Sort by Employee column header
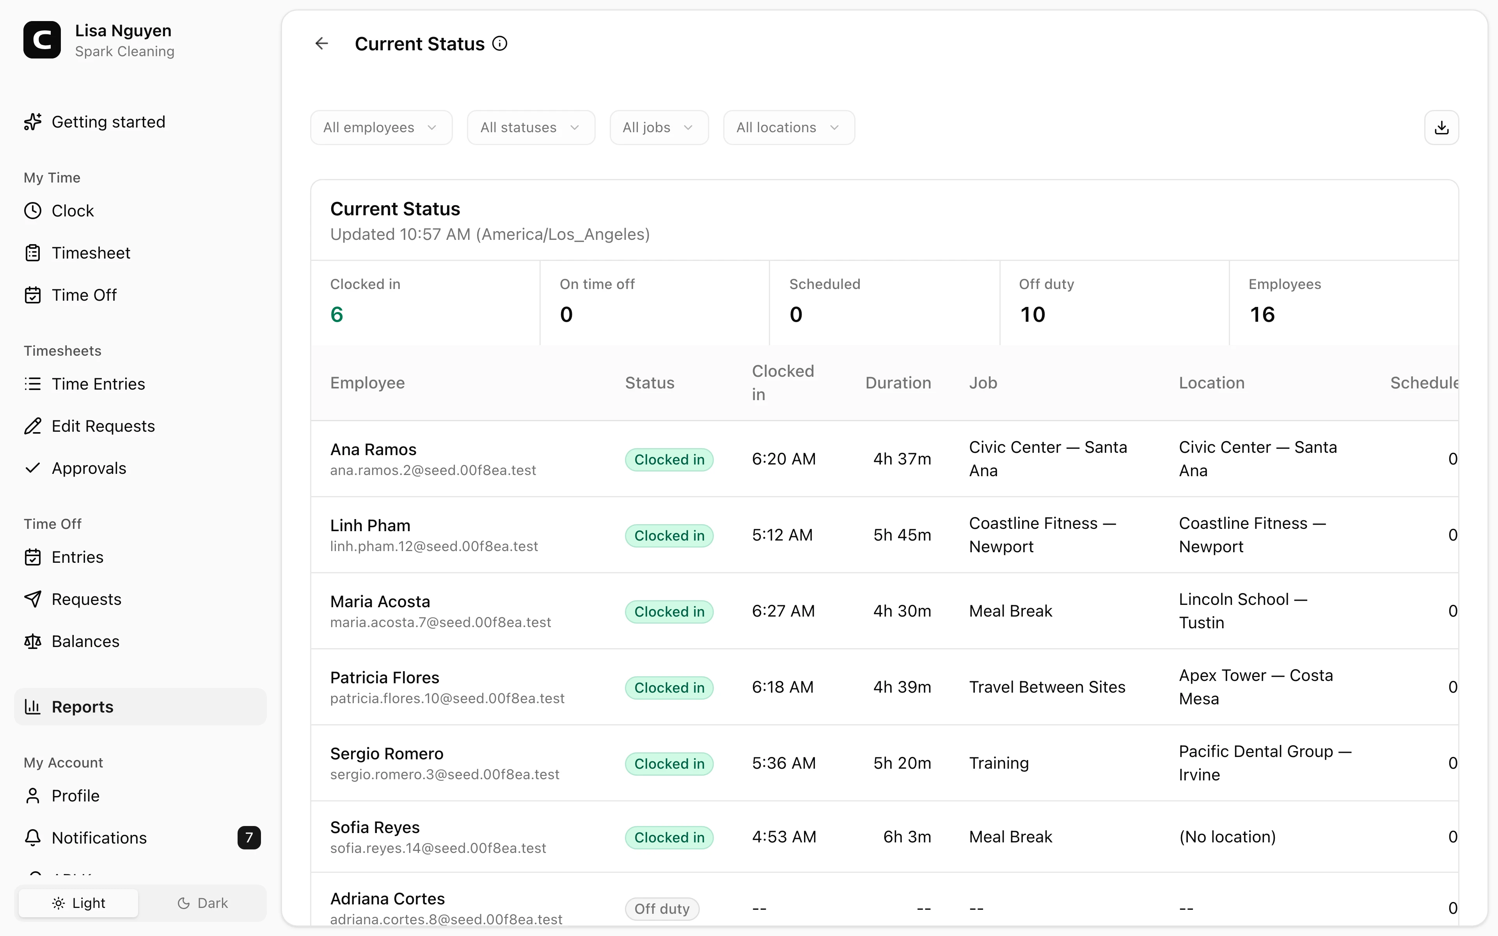This screenshot has width=1498, height=936. (x=367, y=383)
